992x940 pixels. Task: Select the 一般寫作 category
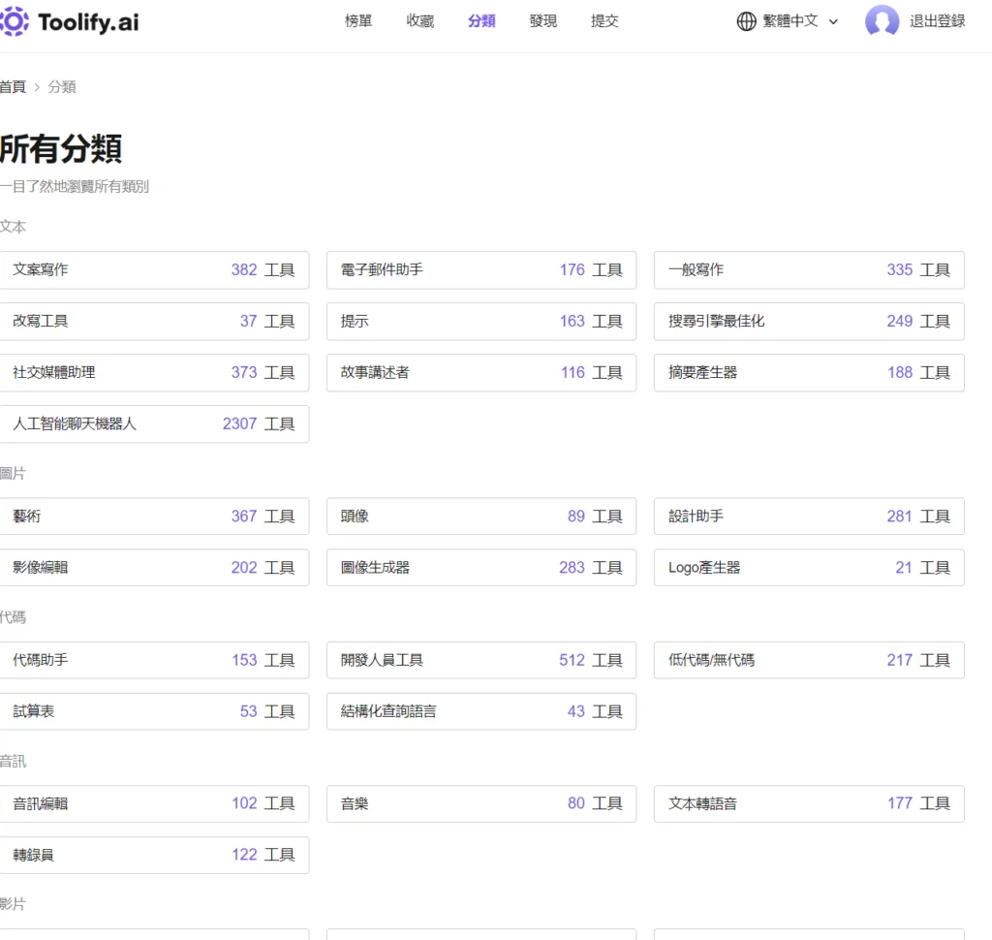tap(809, 270)
